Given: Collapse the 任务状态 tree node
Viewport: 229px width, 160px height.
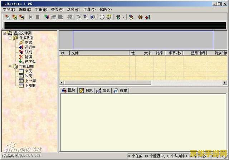Looking at the screenshot, I should pyautogui.click(x=10, y=38).
